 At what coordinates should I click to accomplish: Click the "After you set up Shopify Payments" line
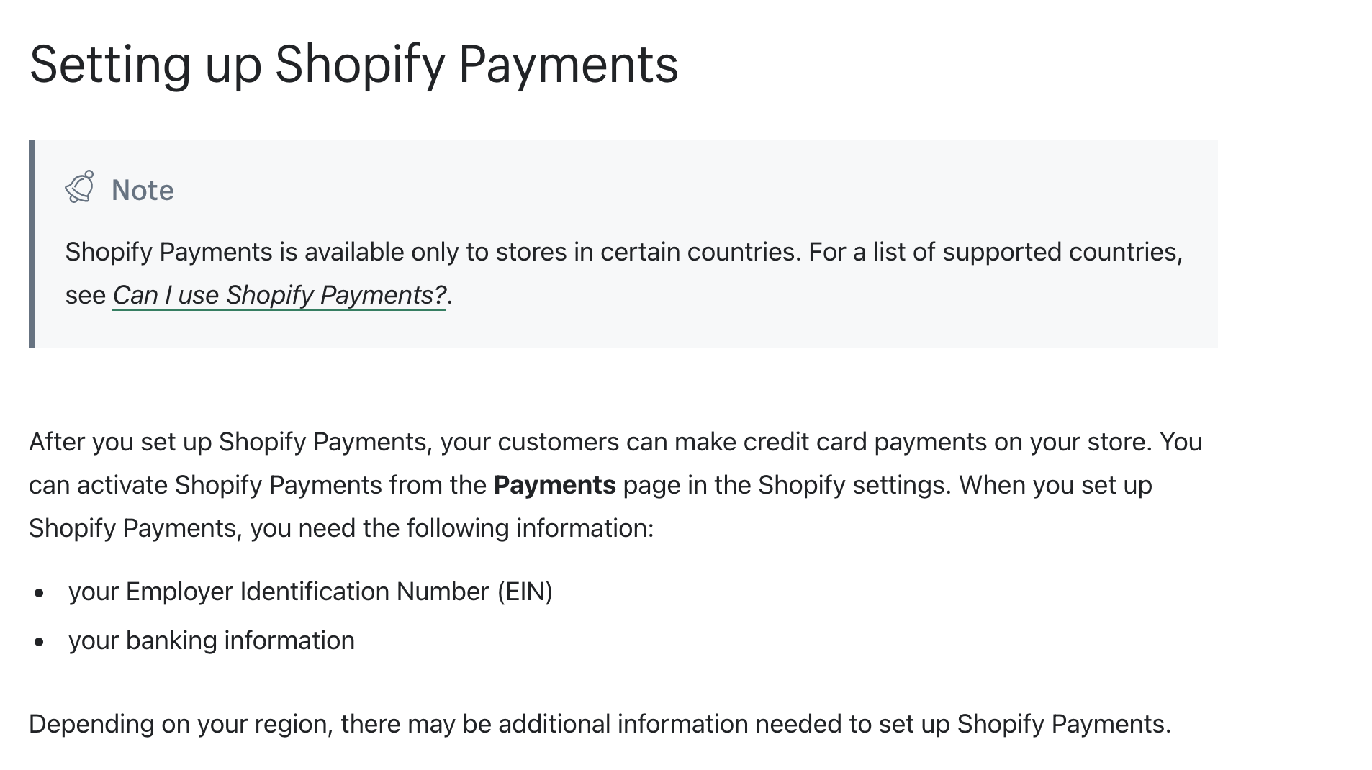pyautogui.click(x=615, y=442)
